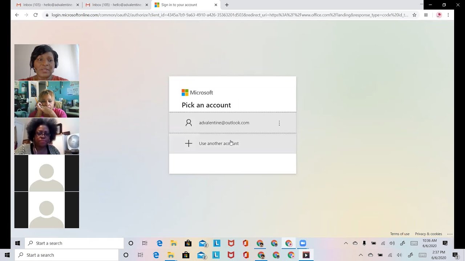
Task: Bookmark this page with the star icon
Action: coord(414,15)
